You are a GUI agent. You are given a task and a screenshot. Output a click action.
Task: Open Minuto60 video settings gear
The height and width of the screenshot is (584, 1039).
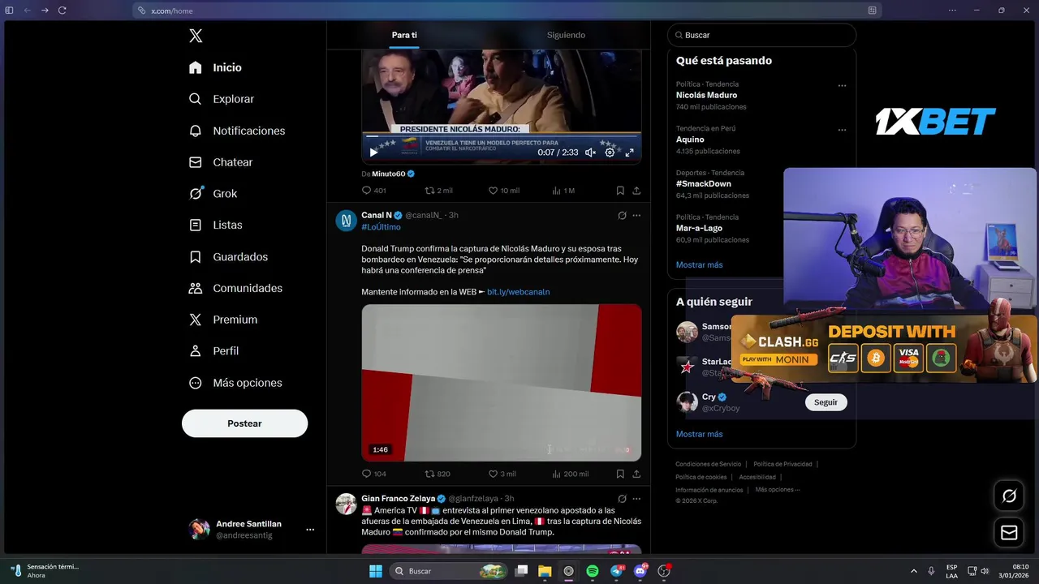tap(610, 152)
